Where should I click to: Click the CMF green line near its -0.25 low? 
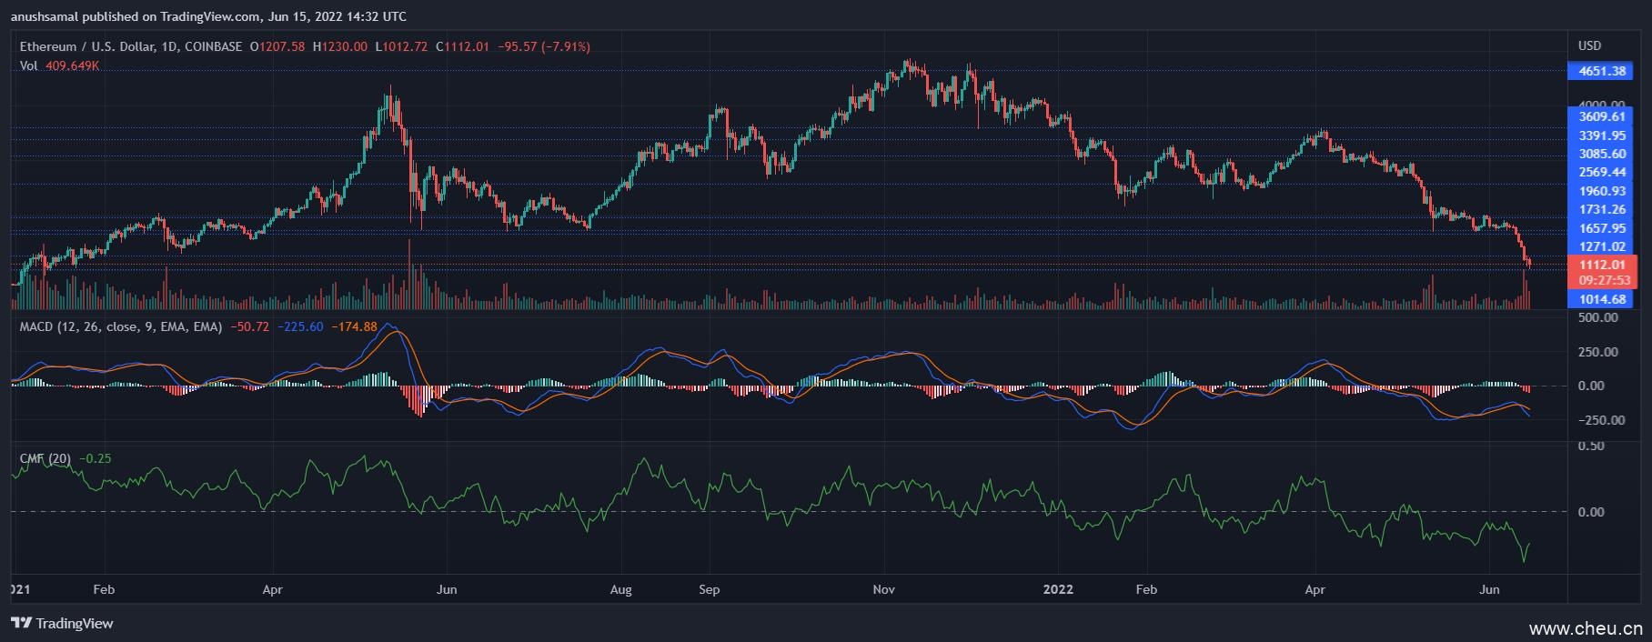click(1525, 560)
